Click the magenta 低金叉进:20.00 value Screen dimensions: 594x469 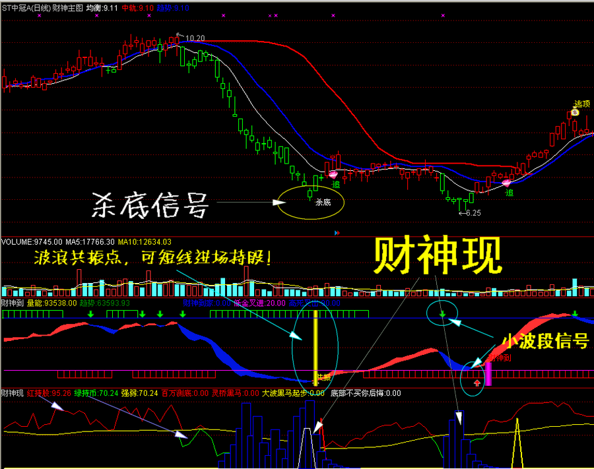pos(259,303)
